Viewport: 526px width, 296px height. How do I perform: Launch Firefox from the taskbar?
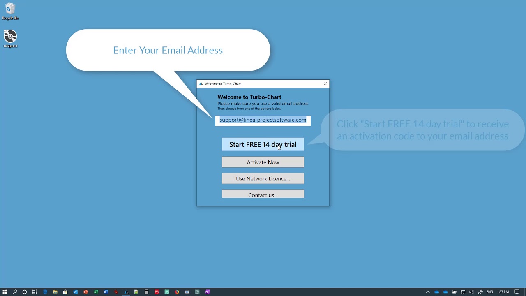coord(177,292)
